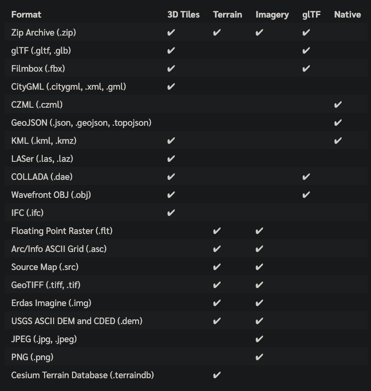Select the Native column header

pos(348,14)
